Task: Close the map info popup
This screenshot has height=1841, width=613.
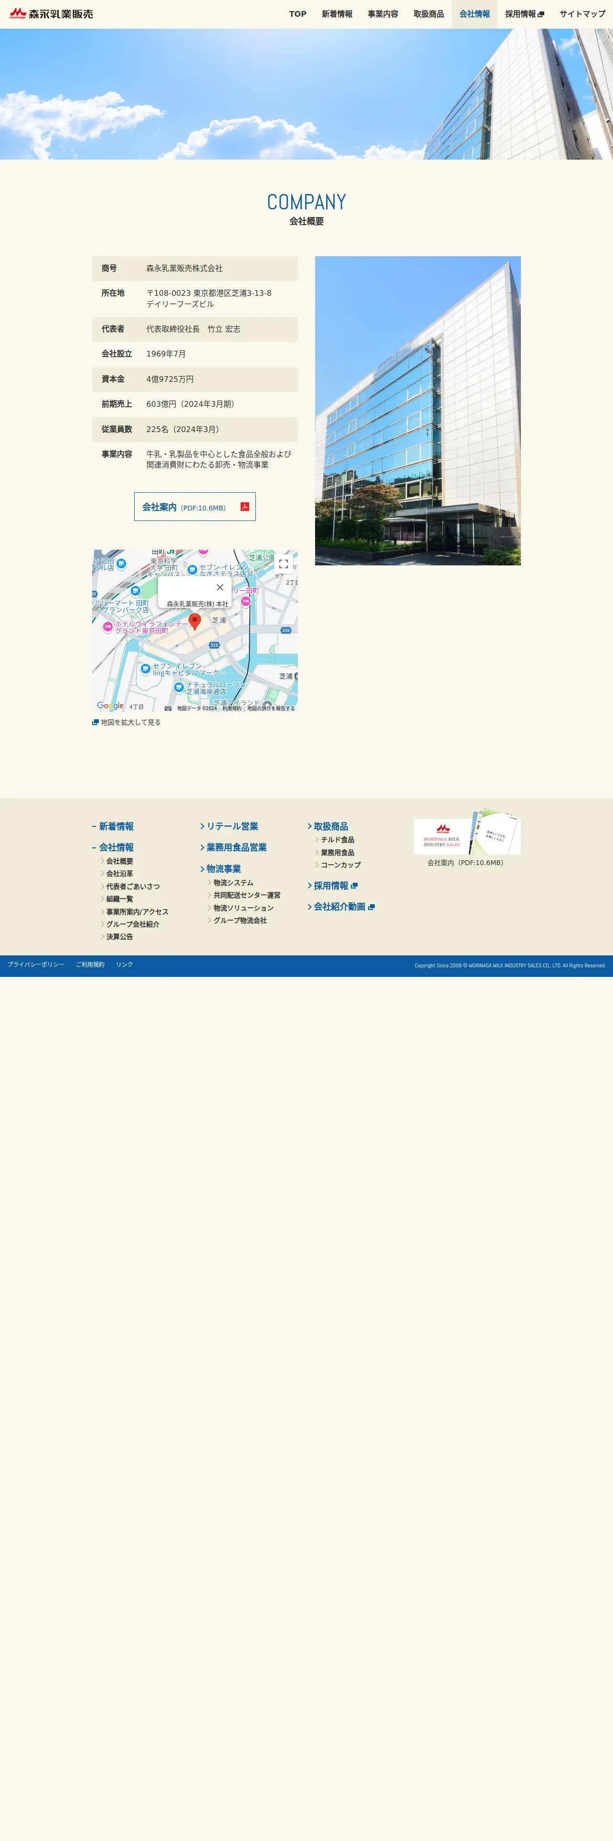Action: tap(220, 587)
